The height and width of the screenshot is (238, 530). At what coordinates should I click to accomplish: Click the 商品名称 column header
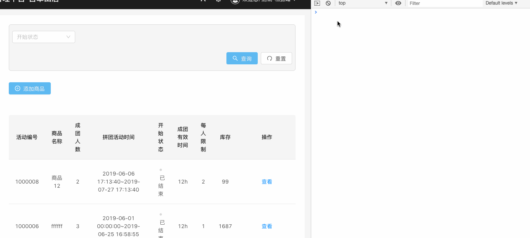coord(57,137)
